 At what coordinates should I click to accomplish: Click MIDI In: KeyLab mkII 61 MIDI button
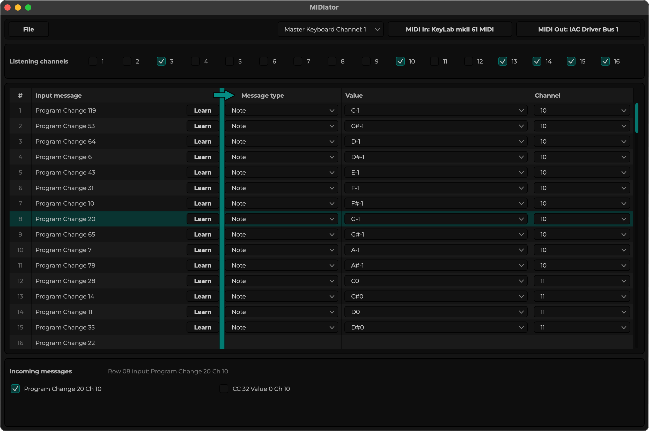pyautogui.click(x=450, y=29)
